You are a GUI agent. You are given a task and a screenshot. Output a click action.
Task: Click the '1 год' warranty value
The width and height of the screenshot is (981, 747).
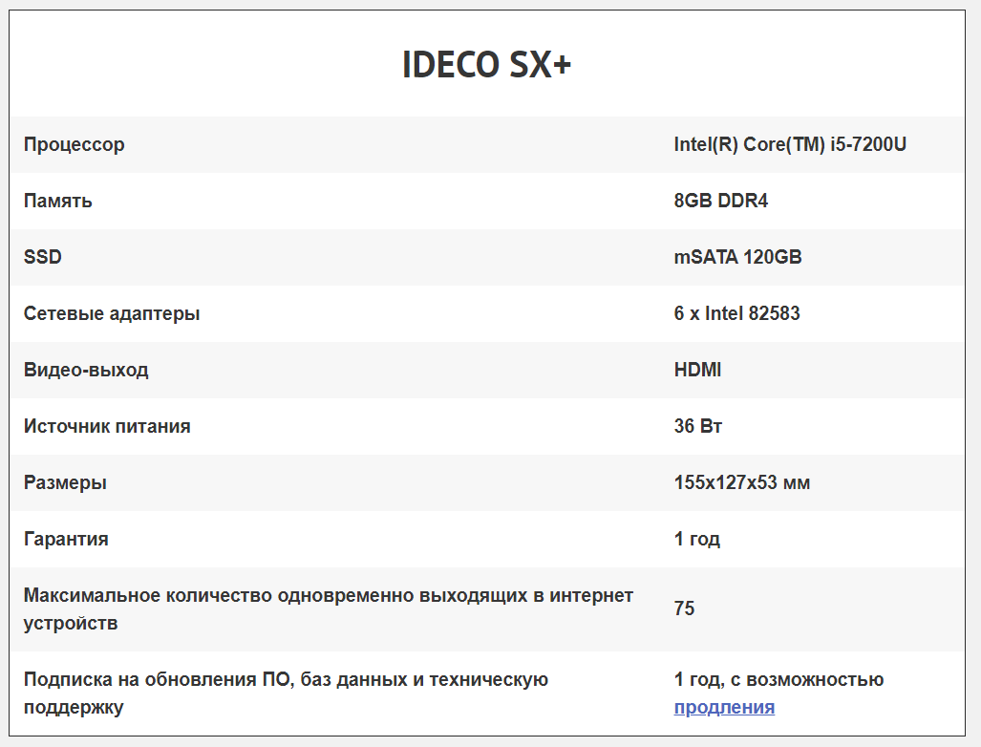tap(697, 540)
